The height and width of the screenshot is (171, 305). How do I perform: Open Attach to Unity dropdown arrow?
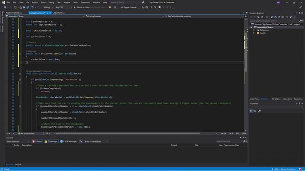(x=91, y=8)
